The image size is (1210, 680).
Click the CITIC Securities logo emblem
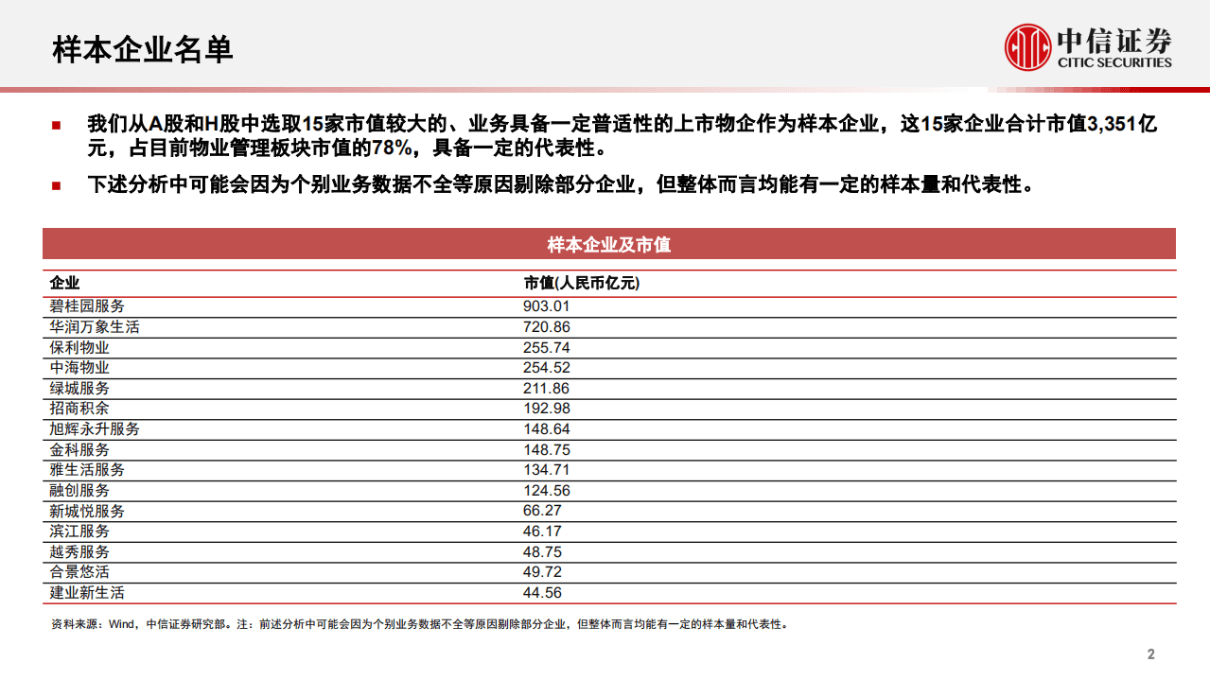[1028, 44]
